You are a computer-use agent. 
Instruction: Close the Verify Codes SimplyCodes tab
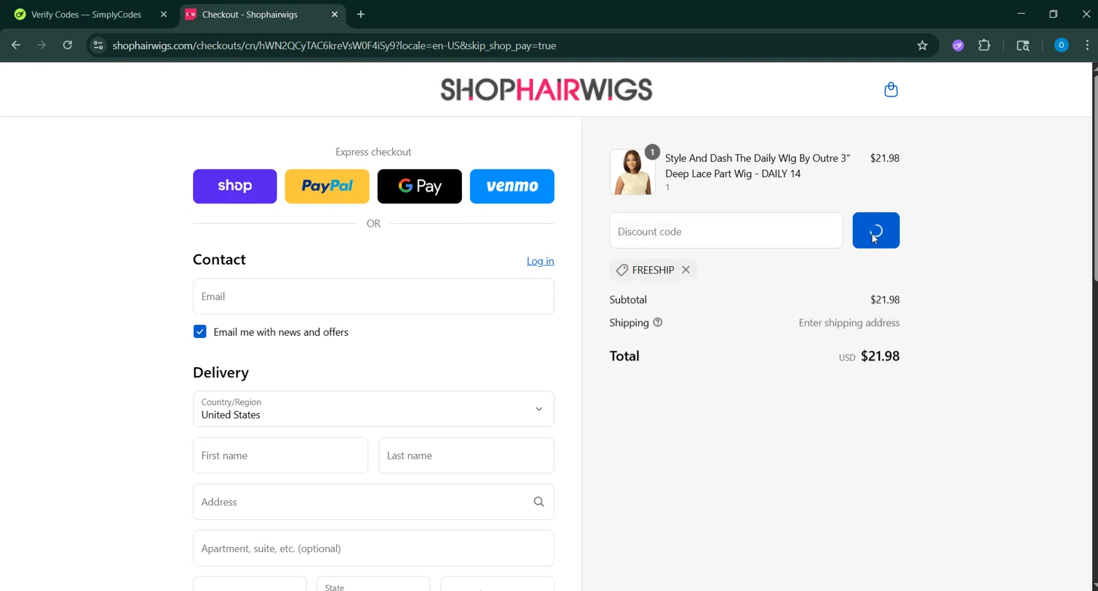pyautogui.click(x=163, y=14)
